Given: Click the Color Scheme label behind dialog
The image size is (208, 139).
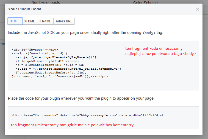Looking at the screenshot, I should click(x=145, y=2).
